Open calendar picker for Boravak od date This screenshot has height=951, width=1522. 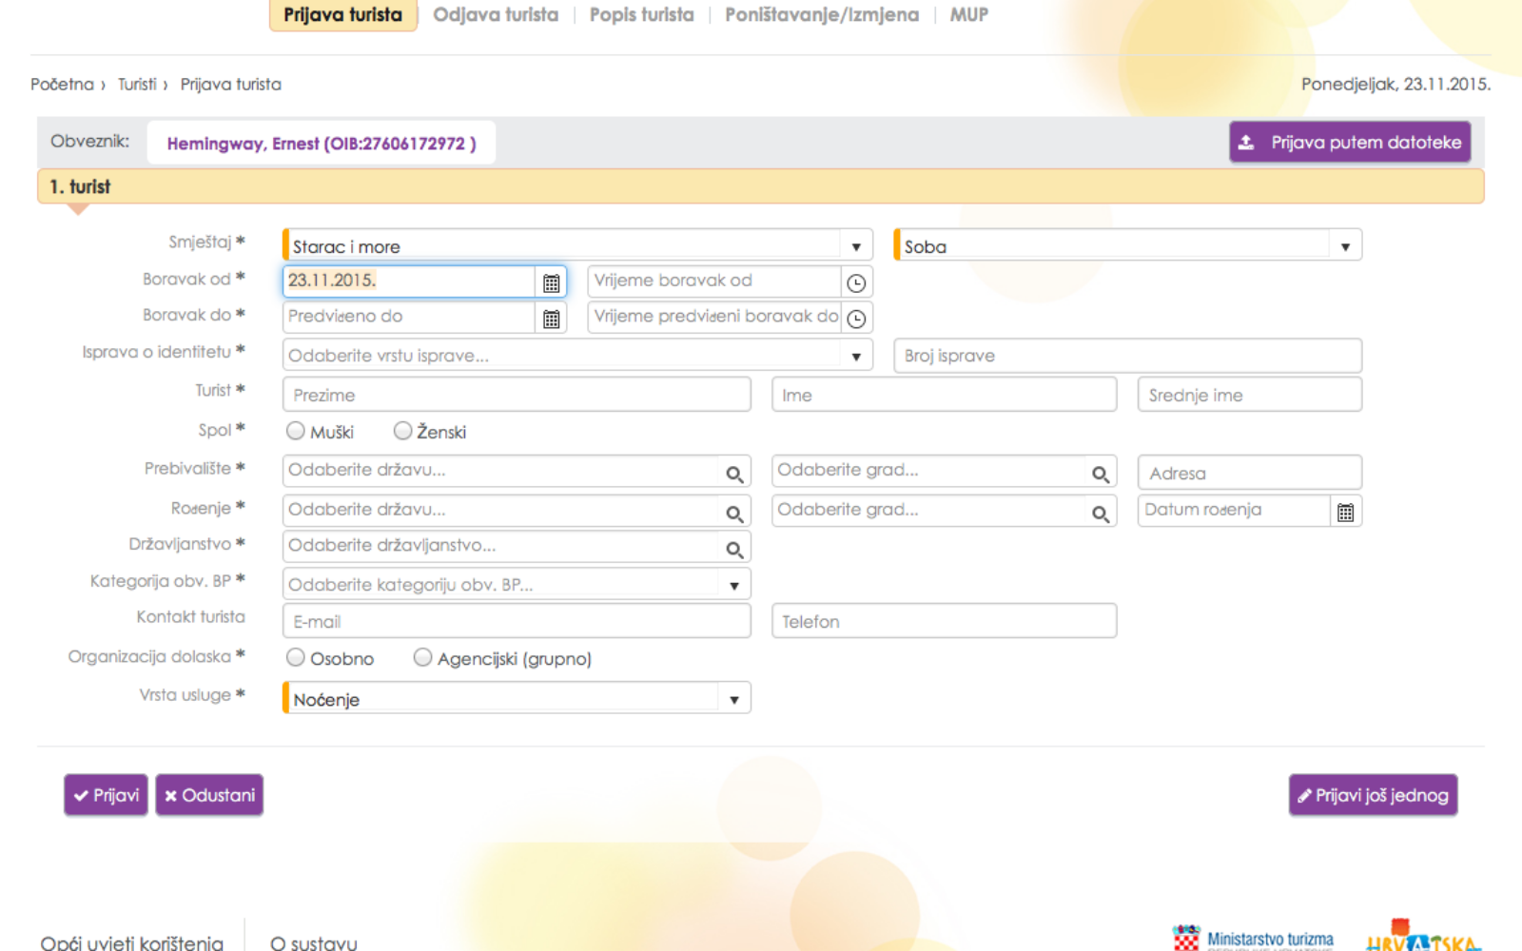click(x=551, y=282)
